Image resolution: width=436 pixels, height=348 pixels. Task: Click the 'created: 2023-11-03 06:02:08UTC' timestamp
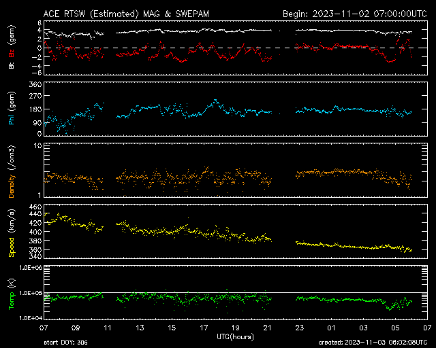[x=373, y=343]
